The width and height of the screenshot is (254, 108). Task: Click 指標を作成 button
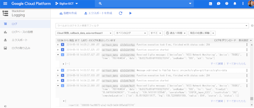pyautogui.click(x=68, y=13)
